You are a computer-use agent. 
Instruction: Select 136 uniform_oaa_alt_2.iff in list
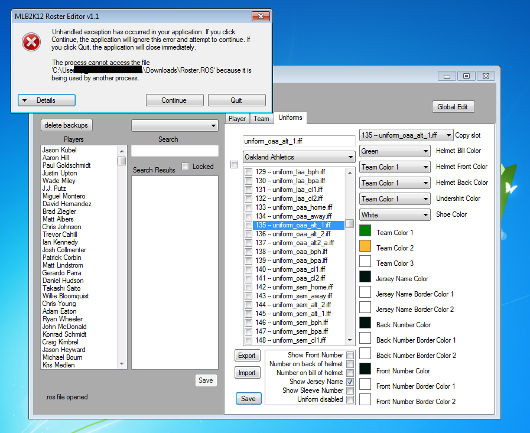click(x=298, y=234)
